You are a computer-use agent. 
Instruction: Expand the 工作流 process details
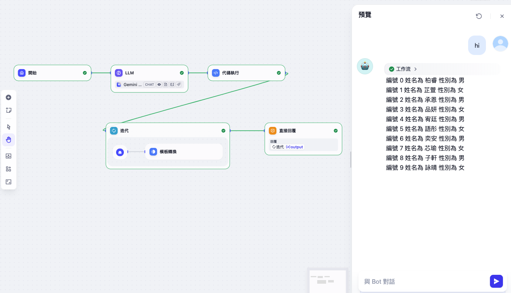point(403,69)
